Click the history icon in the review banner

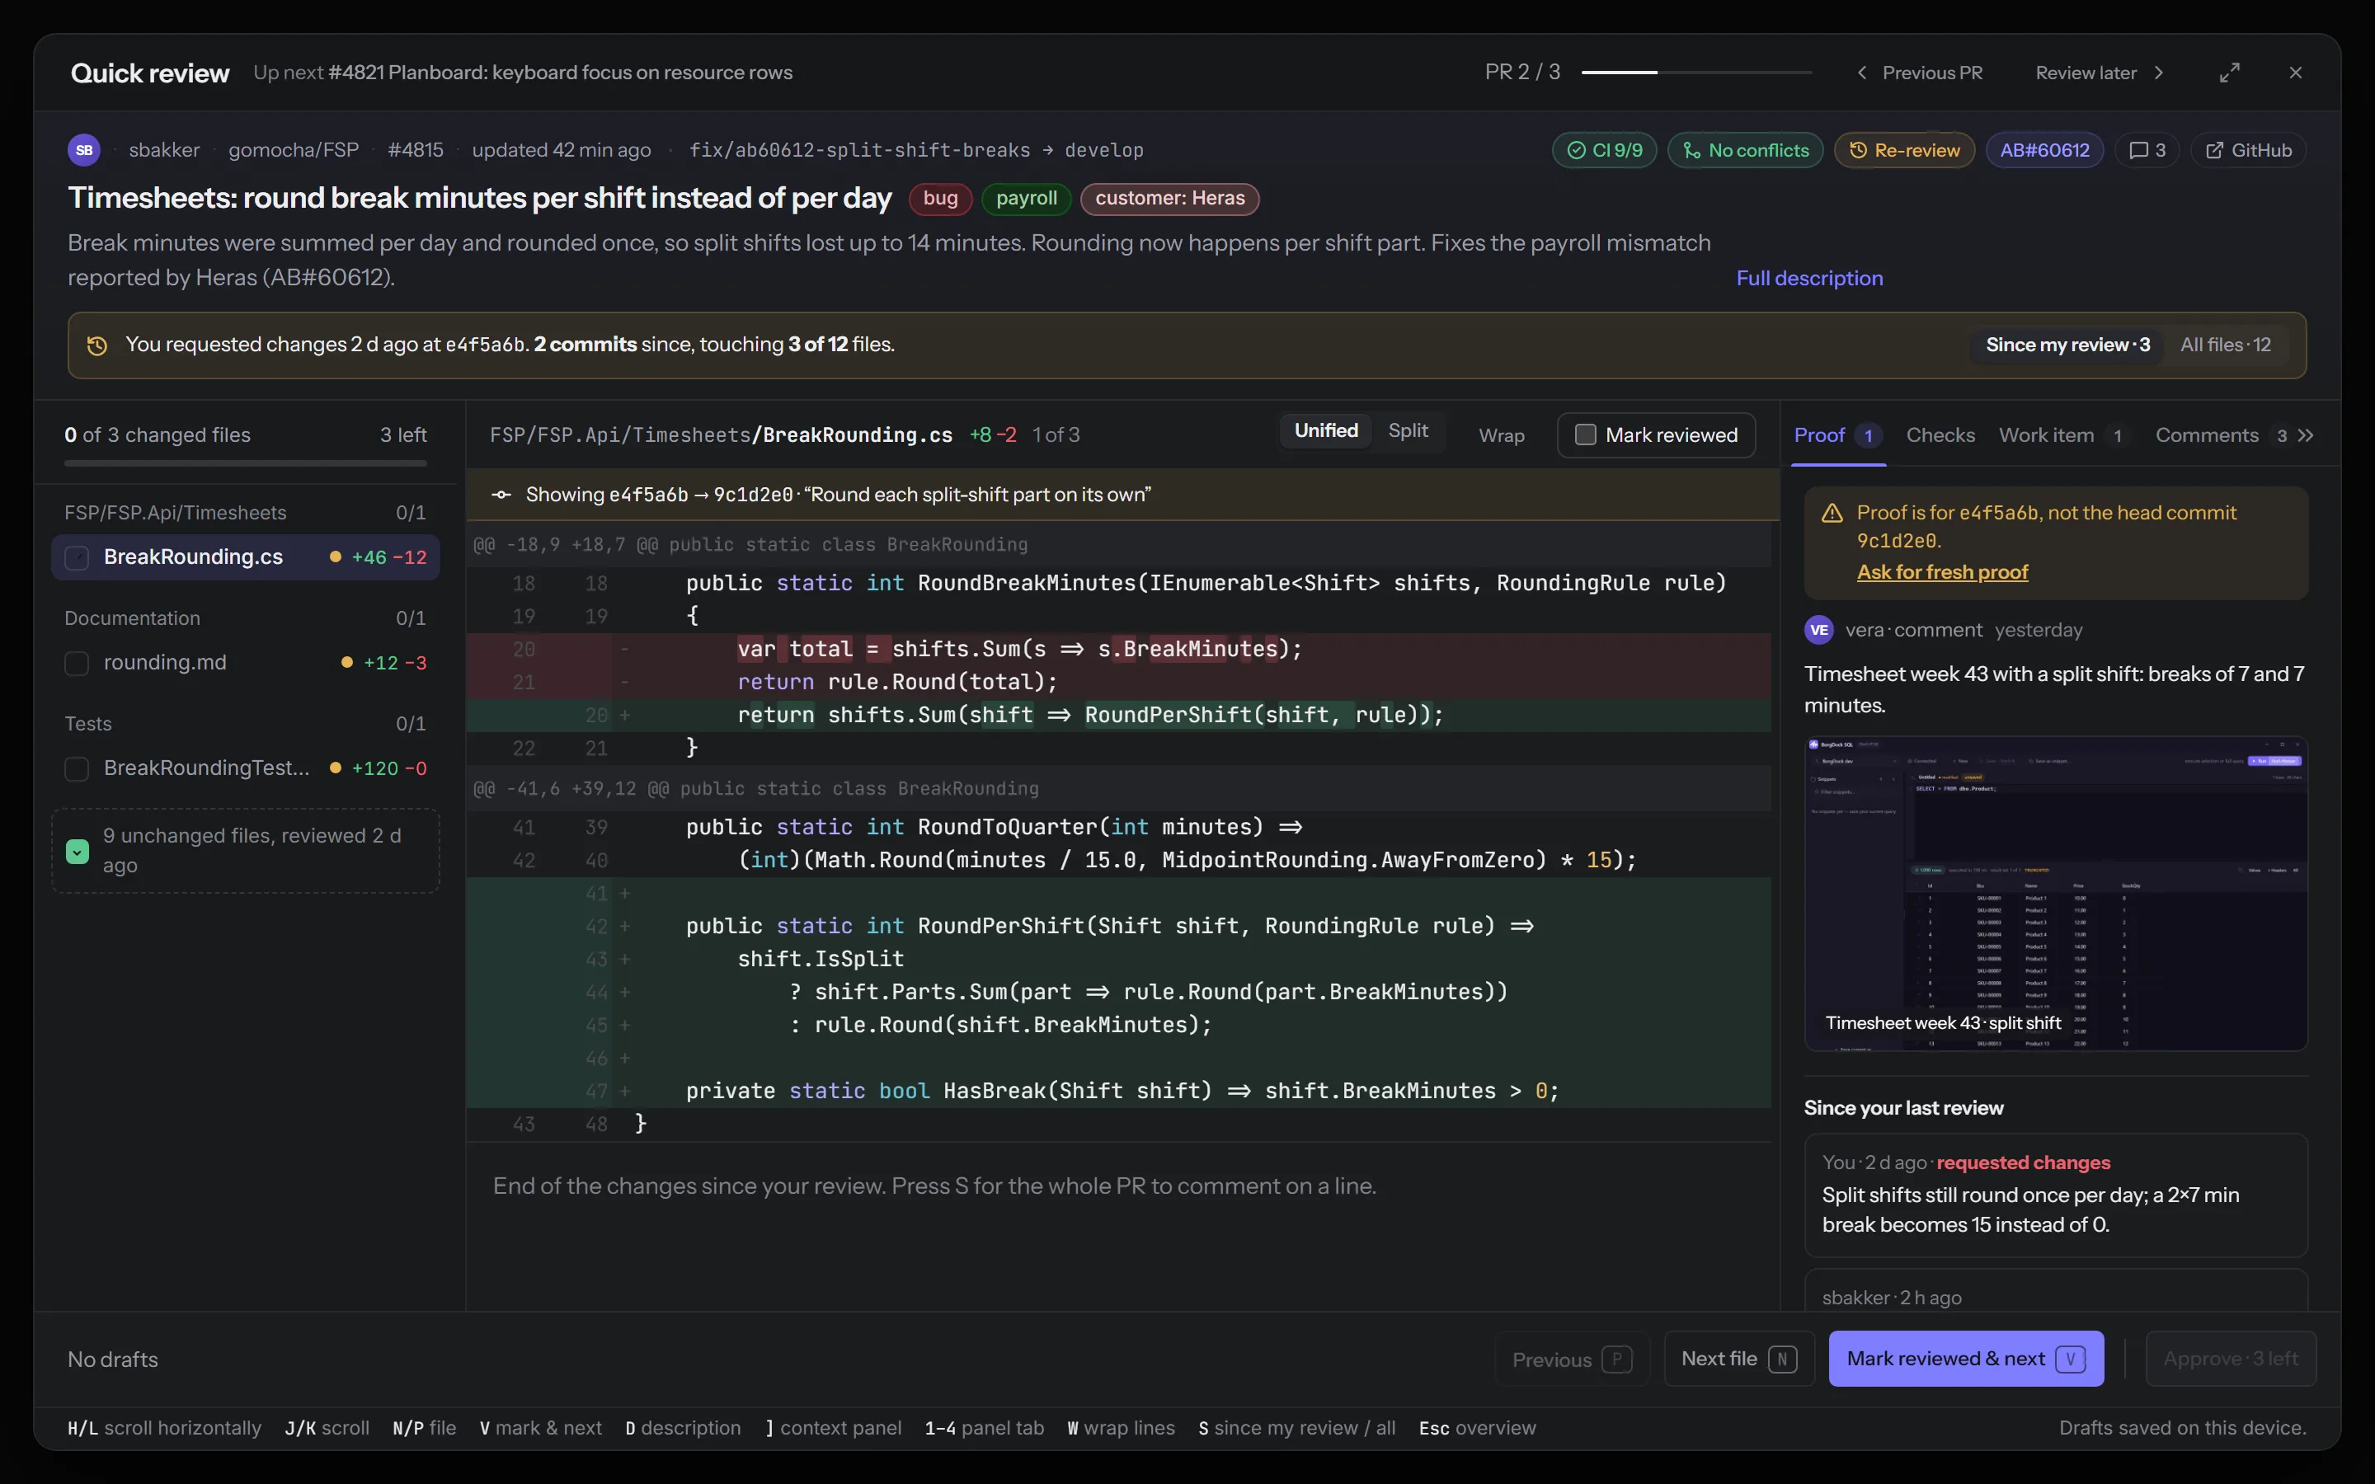point(97,345)
